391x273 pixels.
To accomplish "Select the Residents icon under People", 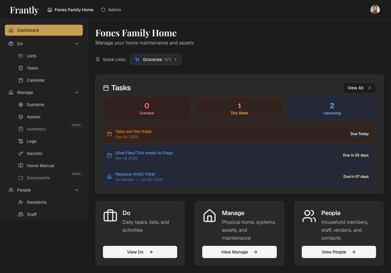I will click(x=21, y=202).
